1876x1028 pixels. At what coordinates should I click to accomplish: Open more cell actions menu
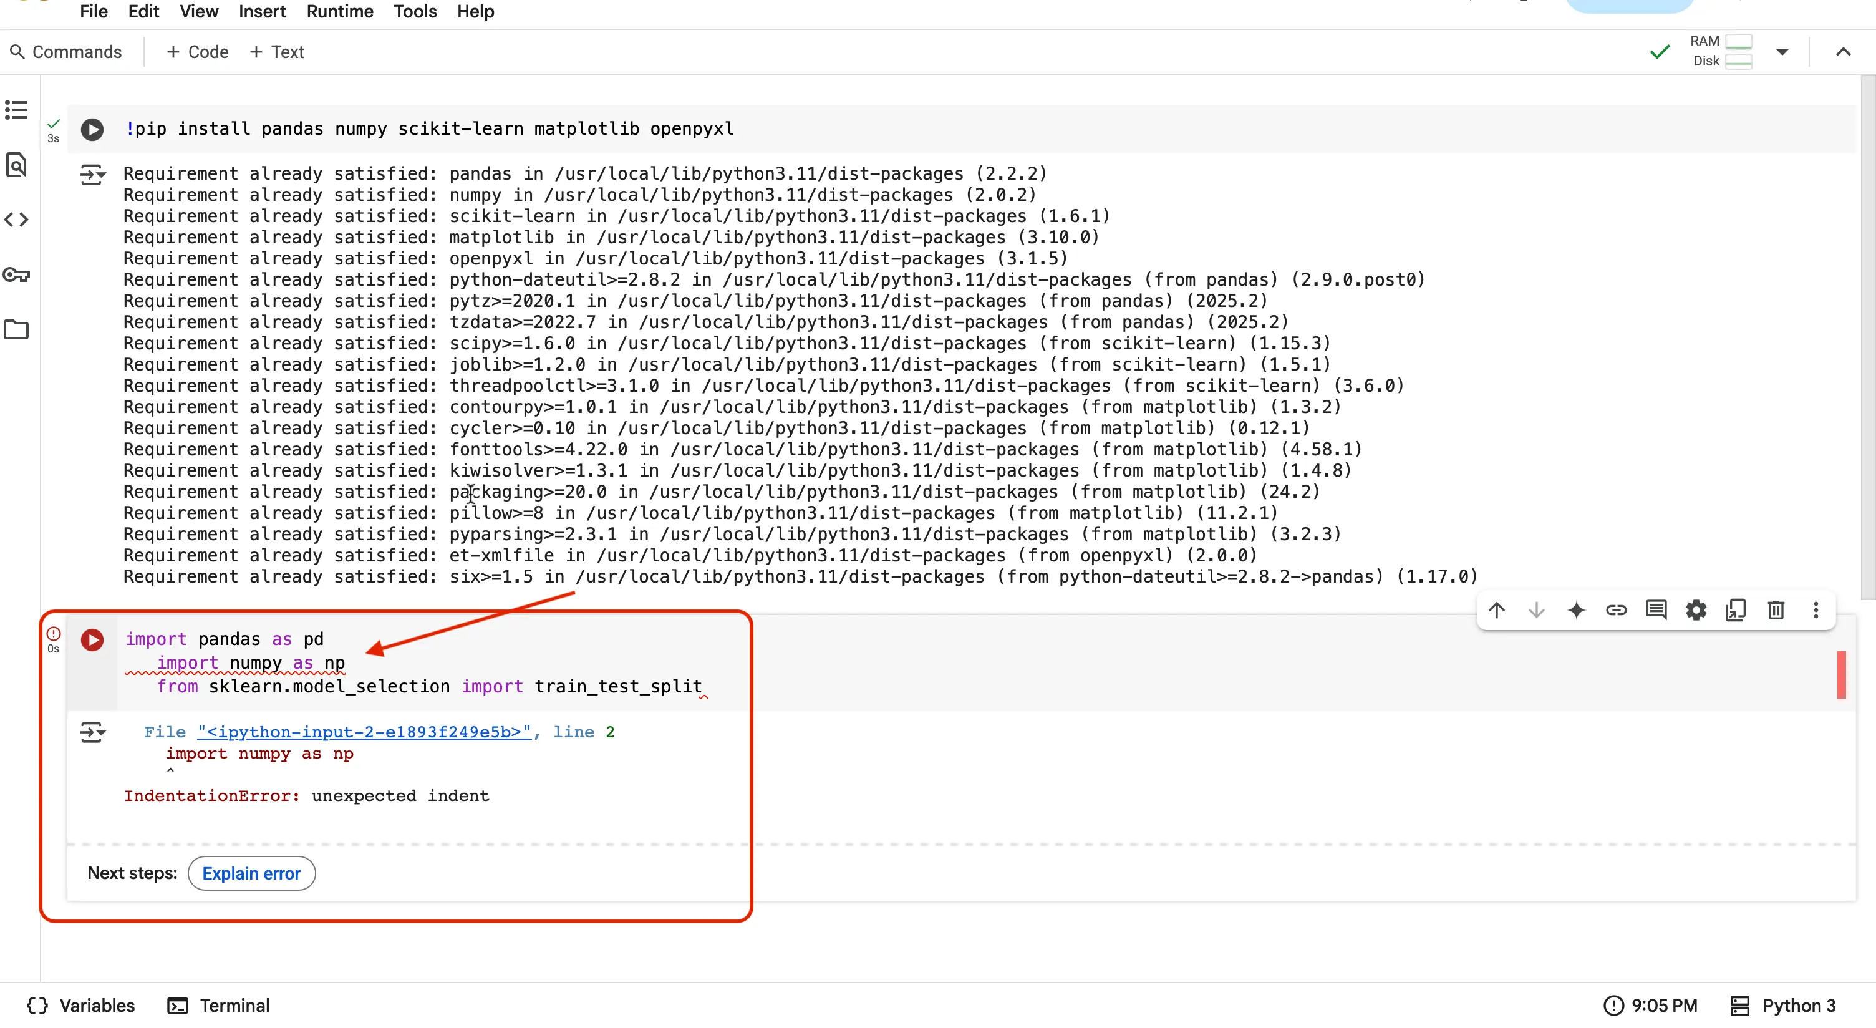pyautogui.click(x=1816, y=610)
